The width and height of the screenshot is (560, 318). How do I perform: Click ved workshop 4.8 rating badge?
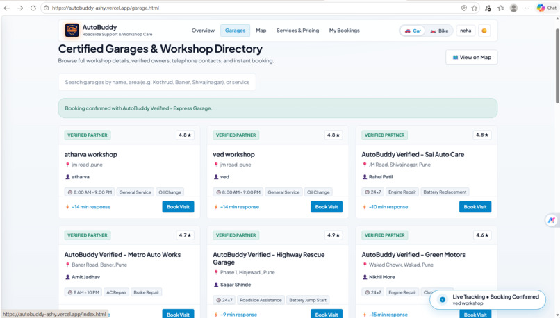tap(333, 135)
